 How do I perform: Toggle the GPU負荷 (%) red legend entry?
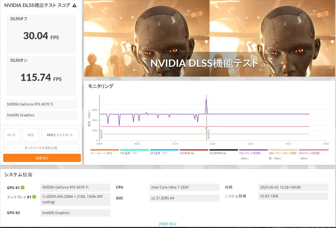coord(194,152)
